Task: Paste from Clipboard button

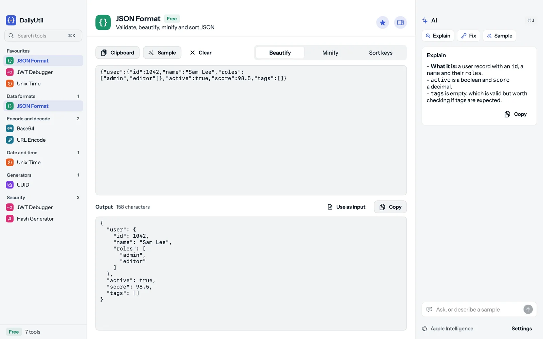Action: [117, 53]
